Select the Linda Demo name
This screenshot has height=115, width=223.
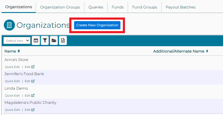pyautogui.click(x=16, y=88)
